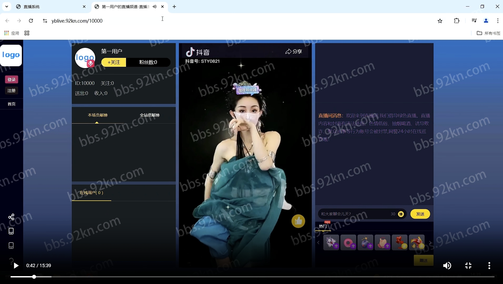
Task: Bookmark this page with the star
Action: 440,21
